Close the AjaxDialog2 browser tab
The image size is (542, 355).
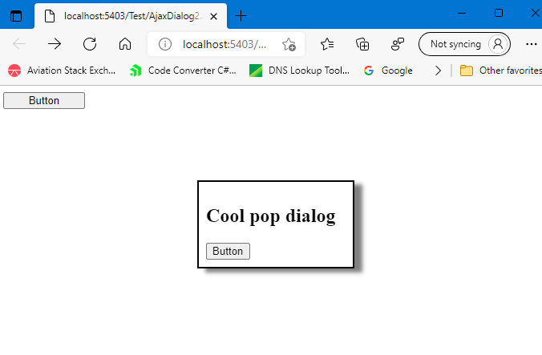(213, 16)
